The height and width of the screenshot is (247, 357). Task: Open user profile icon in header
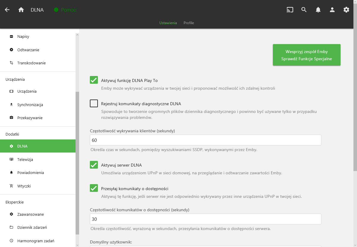point(332,10)
